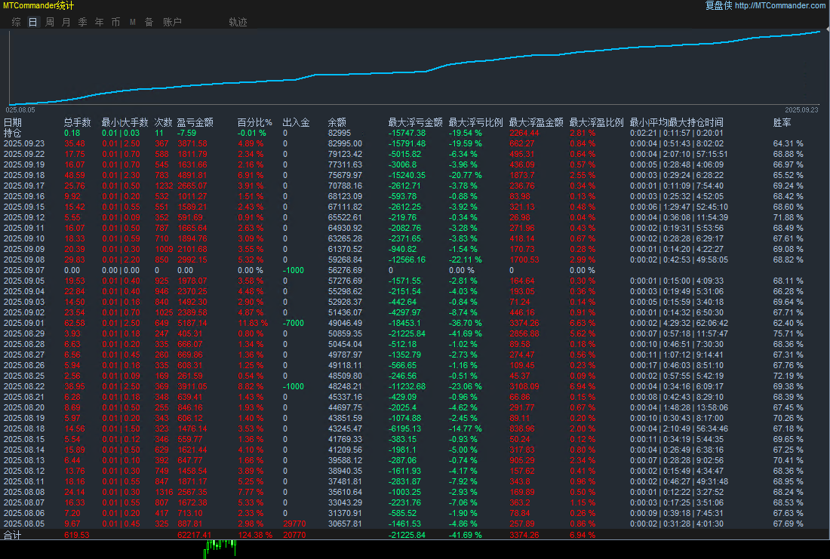The width and height of the screenshot is (830, 559).
Task: Switch to the 综 overview tab
Action: (x=17, y=22)
